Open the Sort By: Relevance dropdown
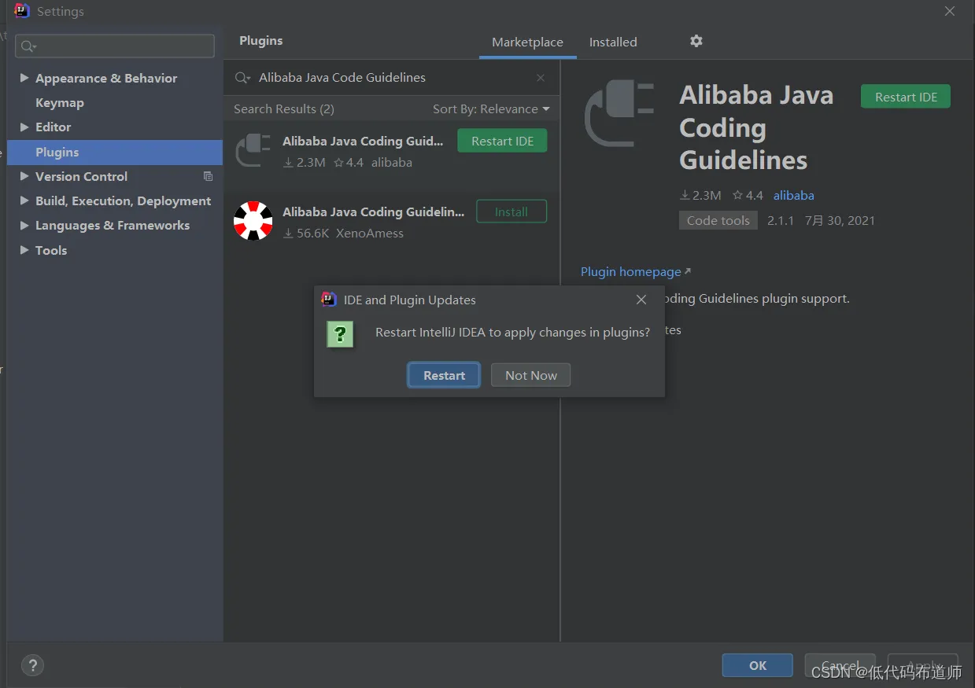Viewport: 975px width, 688px height. 491,109
